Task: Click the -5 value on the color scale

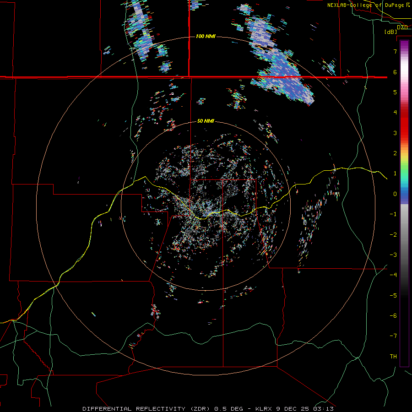Action: [393, 296]
